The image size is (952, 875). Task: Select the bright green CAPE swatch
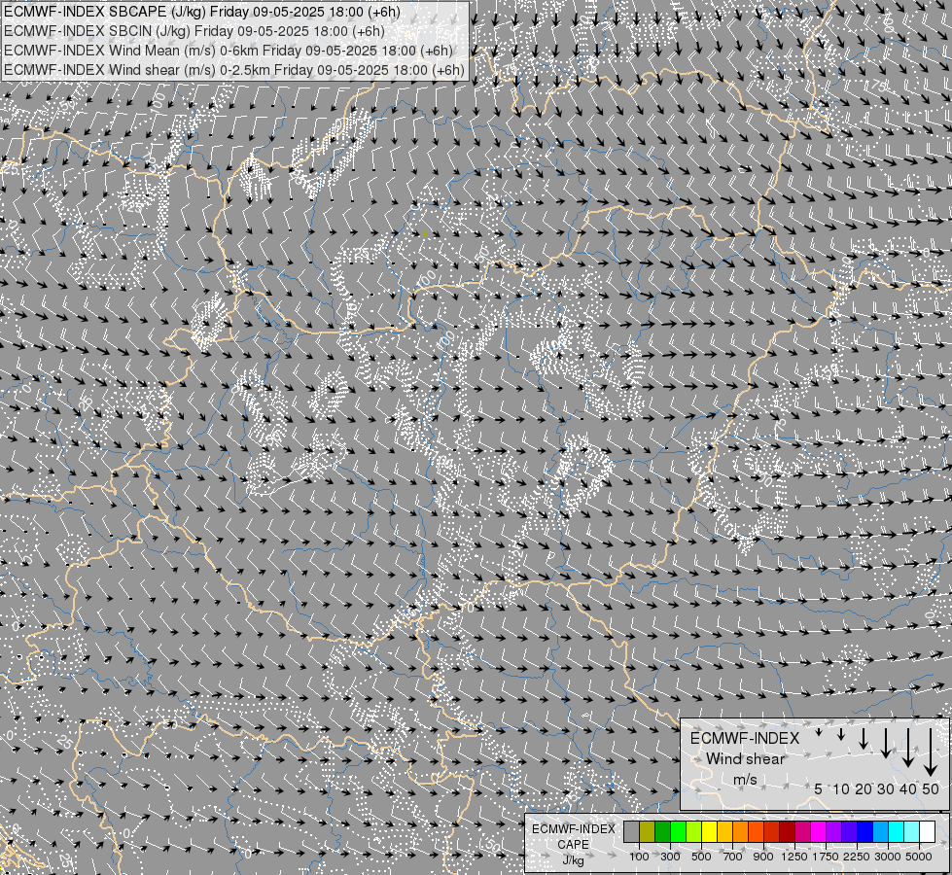[x=679, y=832]
